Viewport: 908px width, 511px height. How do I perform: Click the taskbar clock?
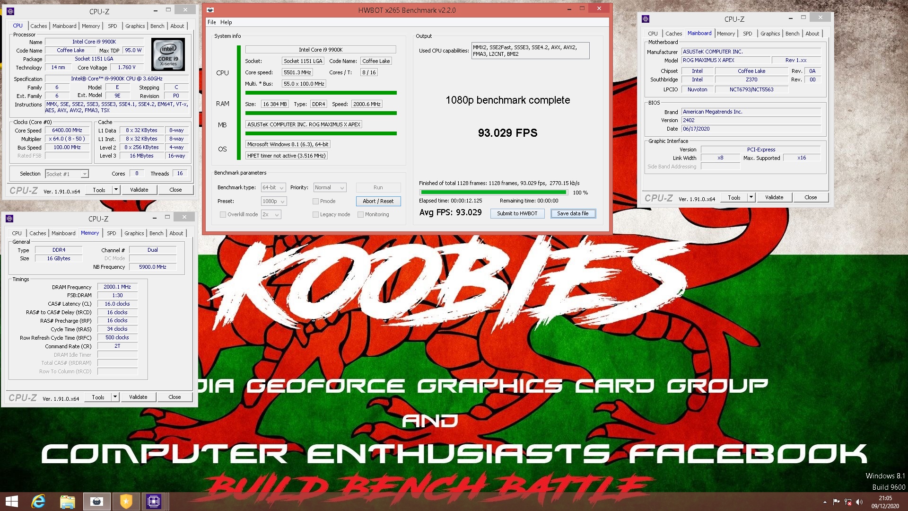[885, 502]
